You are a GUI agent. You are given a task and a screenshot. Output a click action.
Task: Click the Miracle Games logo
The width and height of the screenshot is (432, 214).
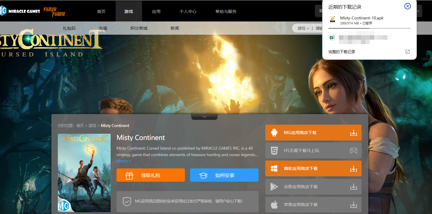coord(20,11)
